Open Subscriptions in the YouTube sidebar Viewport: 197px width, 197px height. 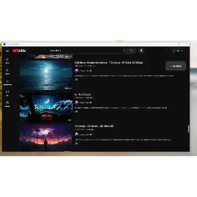[7, 83]
